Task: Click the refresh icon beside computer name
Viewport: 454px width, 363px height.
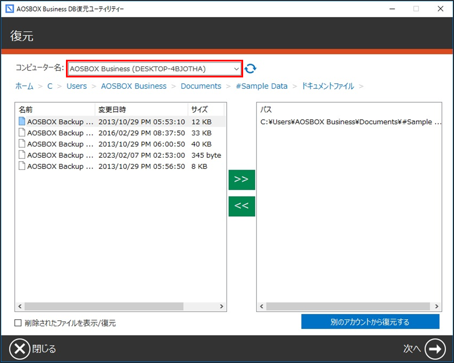Action: pos(250,69)
